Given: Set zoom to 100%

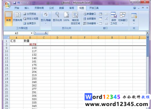Looking at the screenshot, I should (66, 17).
